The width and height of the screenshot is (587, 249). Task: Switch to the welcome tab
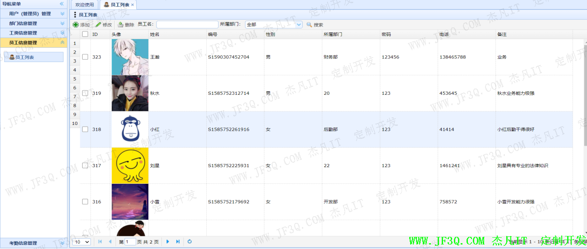85,4
